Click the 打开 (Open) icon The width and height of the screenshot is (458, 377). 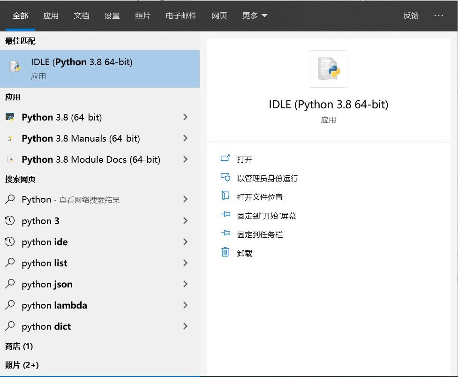point(225,158)
